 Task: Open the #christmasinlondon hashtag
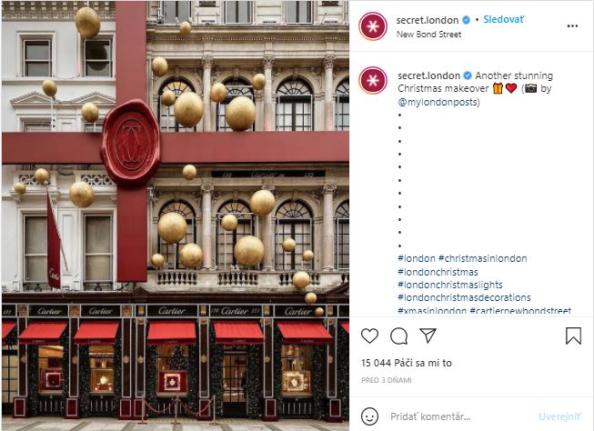(x=483, y=258)
